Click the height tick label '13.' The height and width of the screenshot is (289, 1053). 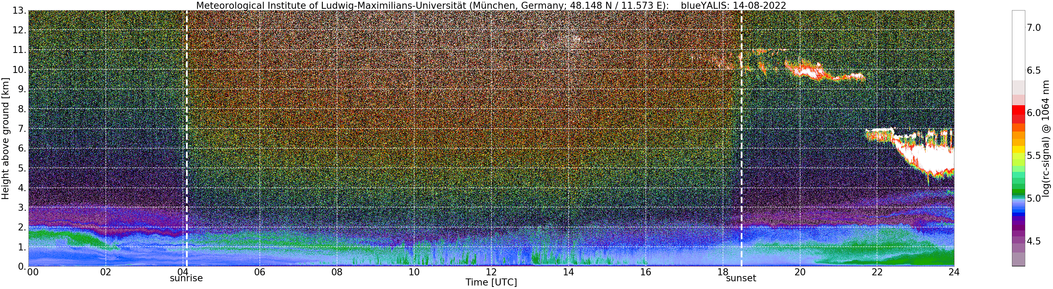tap(19, 11)
